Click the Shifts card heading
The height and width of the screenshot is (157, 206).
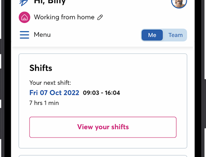click(41, 68)
